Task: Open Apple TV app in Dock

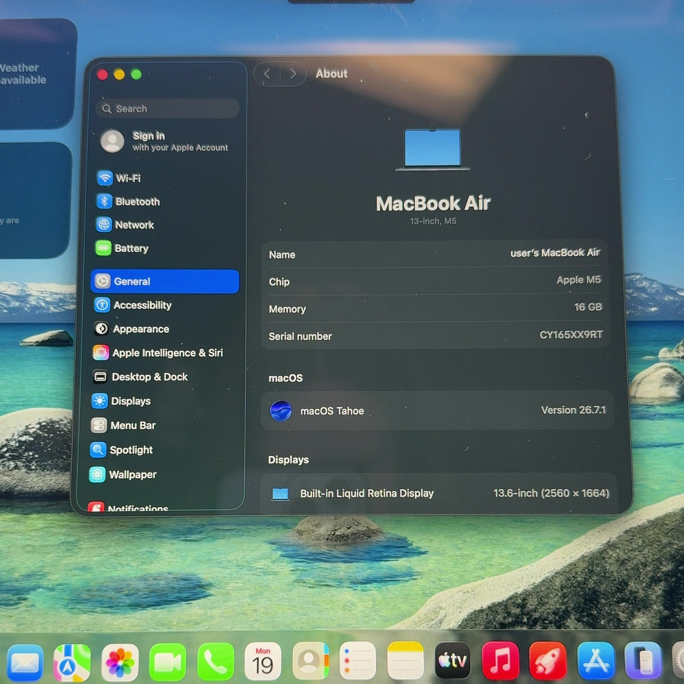Action: tap(452, 661)
